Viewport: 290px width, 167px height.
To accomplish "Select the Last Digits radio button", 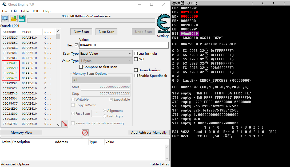I will [x=105, y=116].
